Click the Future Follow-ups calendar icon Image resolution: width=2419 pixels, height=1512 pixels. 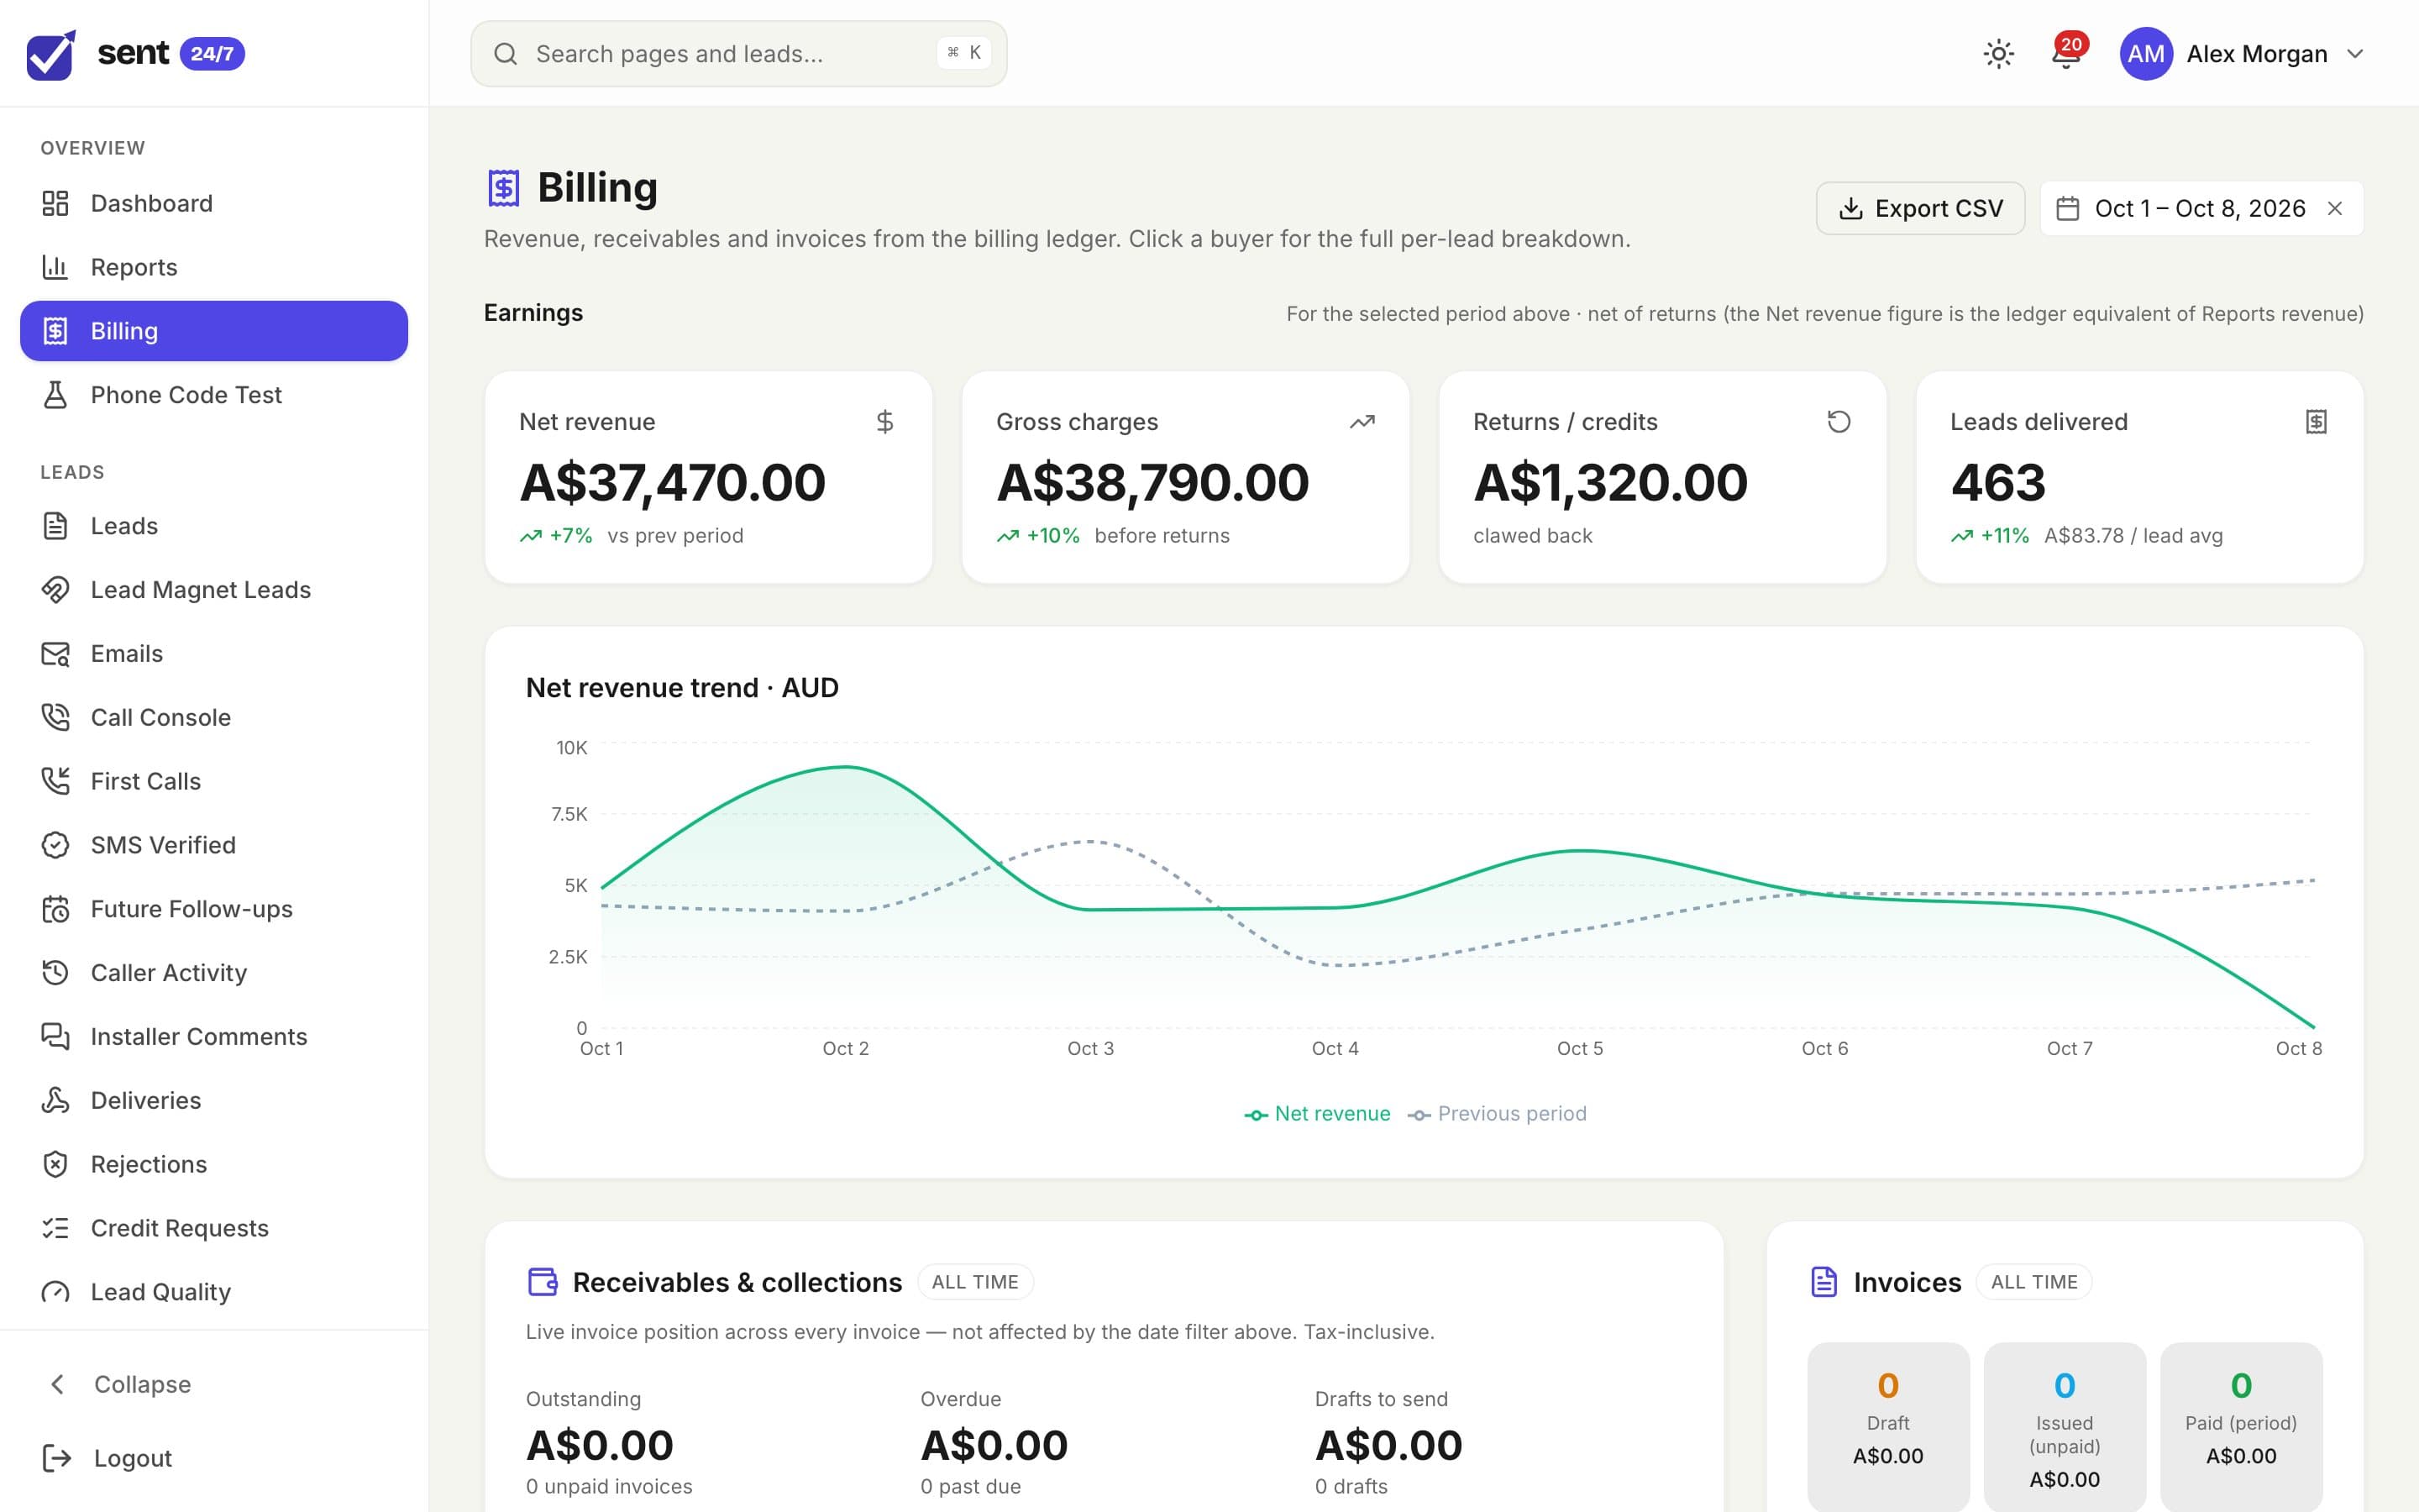(x=55, y=909)
